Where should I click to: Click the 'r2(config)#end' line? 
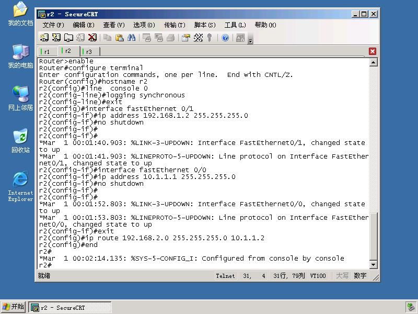(x=68, y=245)
